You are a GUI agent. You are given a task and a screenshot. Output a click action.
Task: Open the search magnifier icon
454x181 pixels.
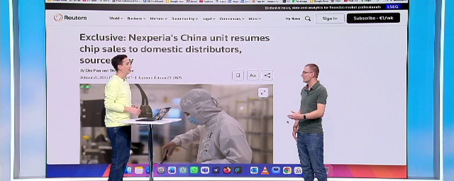coord(308,19)
